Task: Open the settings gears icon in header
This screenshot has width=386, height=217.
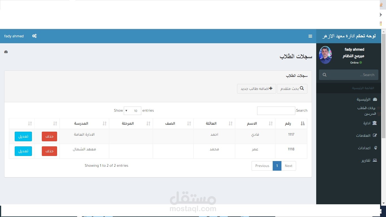Action: tap(34, 36)
